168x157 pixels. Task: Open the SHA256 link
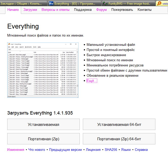(x=111, y=150)
